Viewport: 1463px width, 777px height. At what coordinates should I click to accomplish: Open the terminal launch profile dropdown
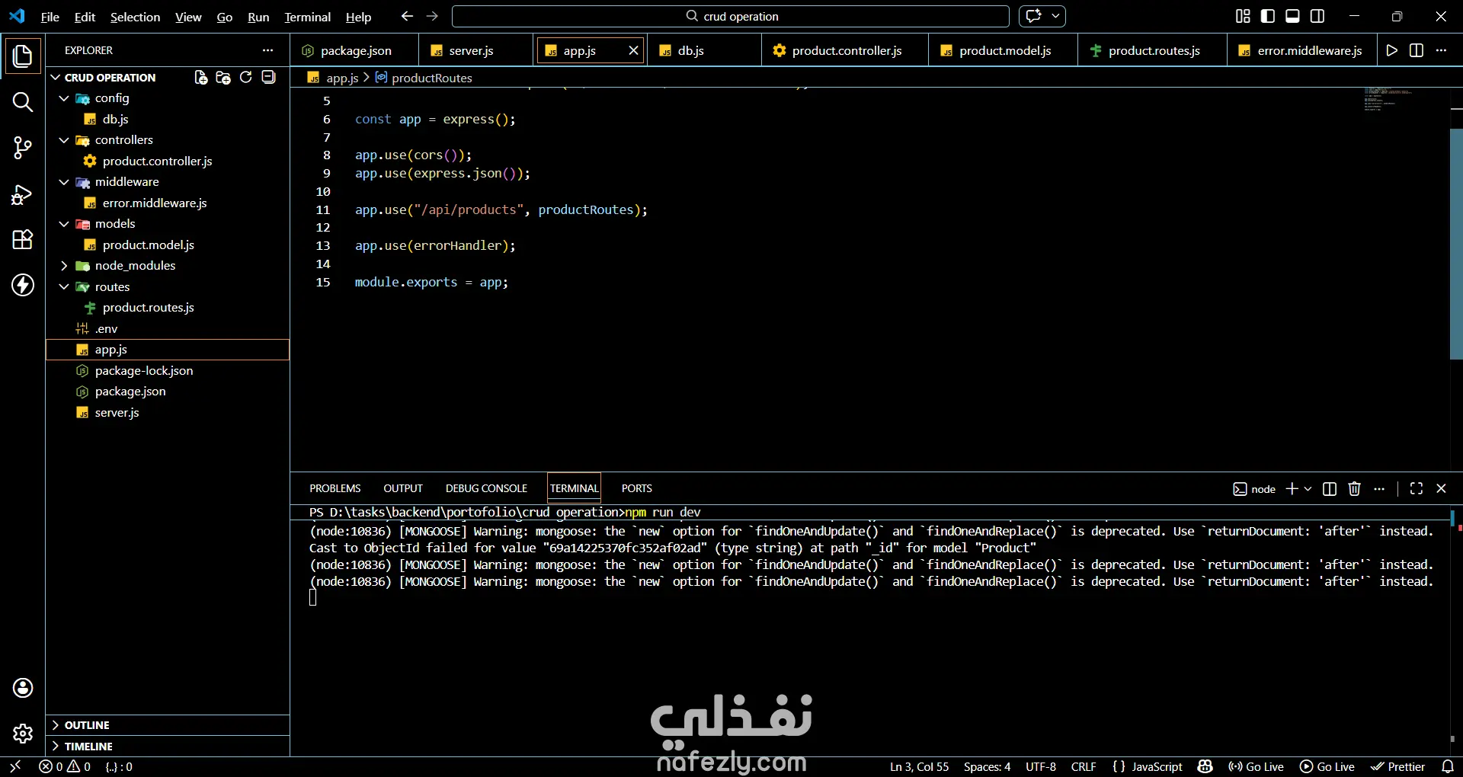[x=1308, y=489]
